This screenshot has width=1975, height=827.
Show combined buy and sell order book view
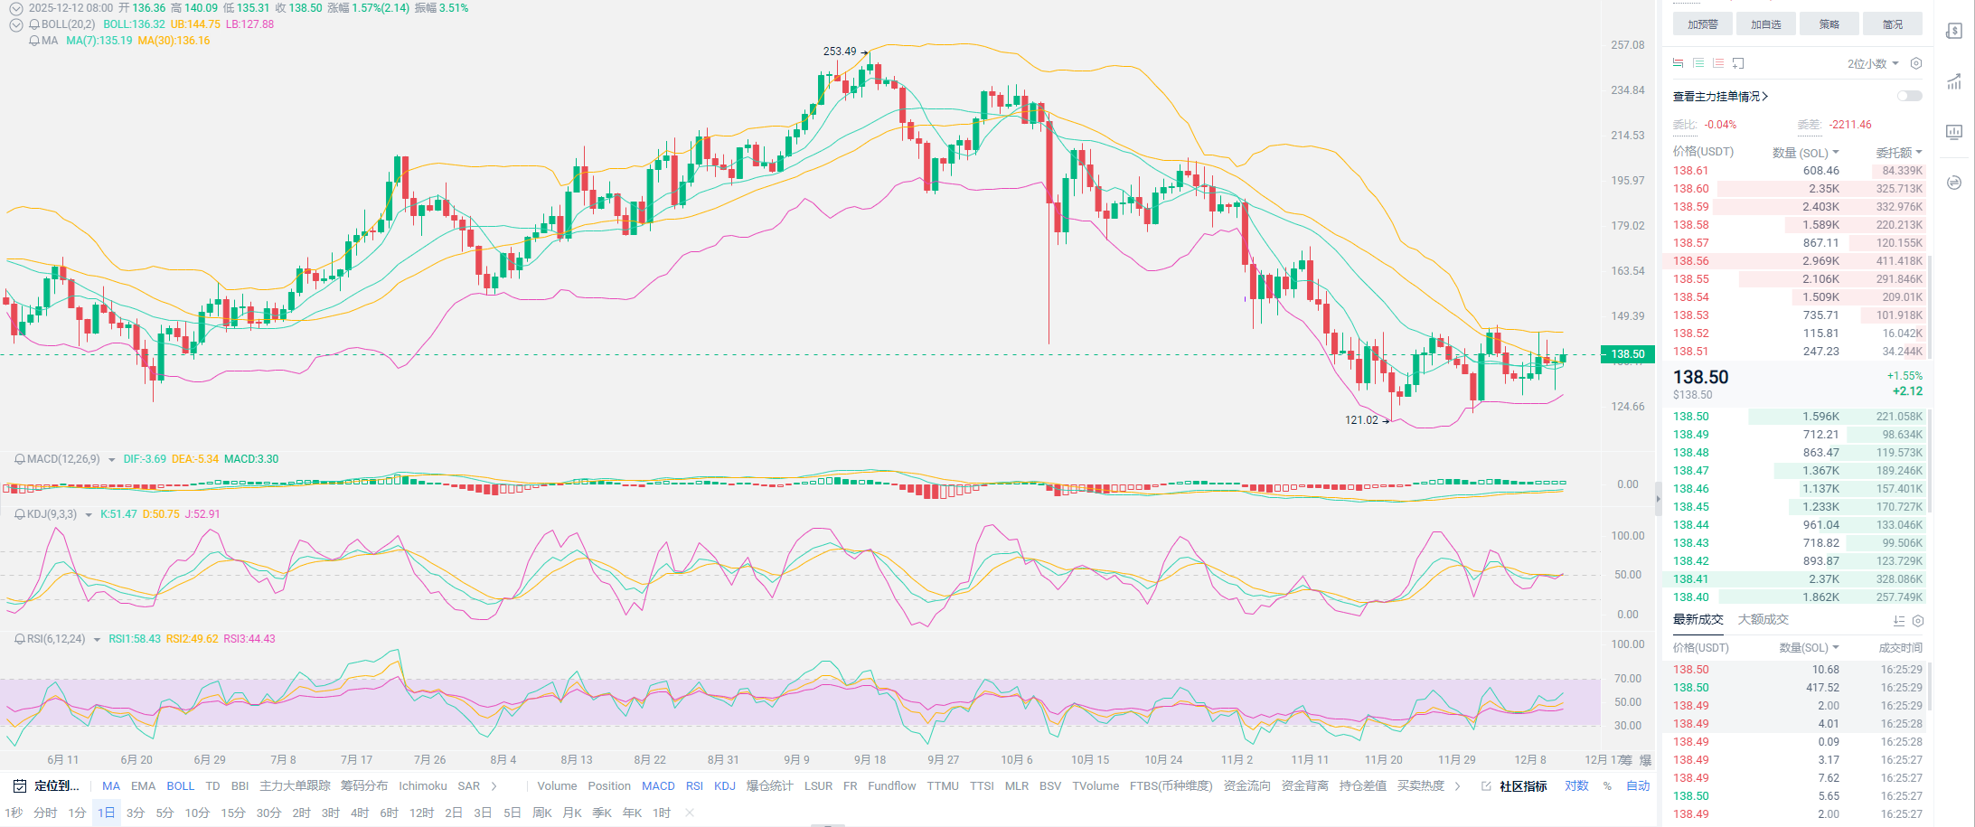(x=1679, y=63)
